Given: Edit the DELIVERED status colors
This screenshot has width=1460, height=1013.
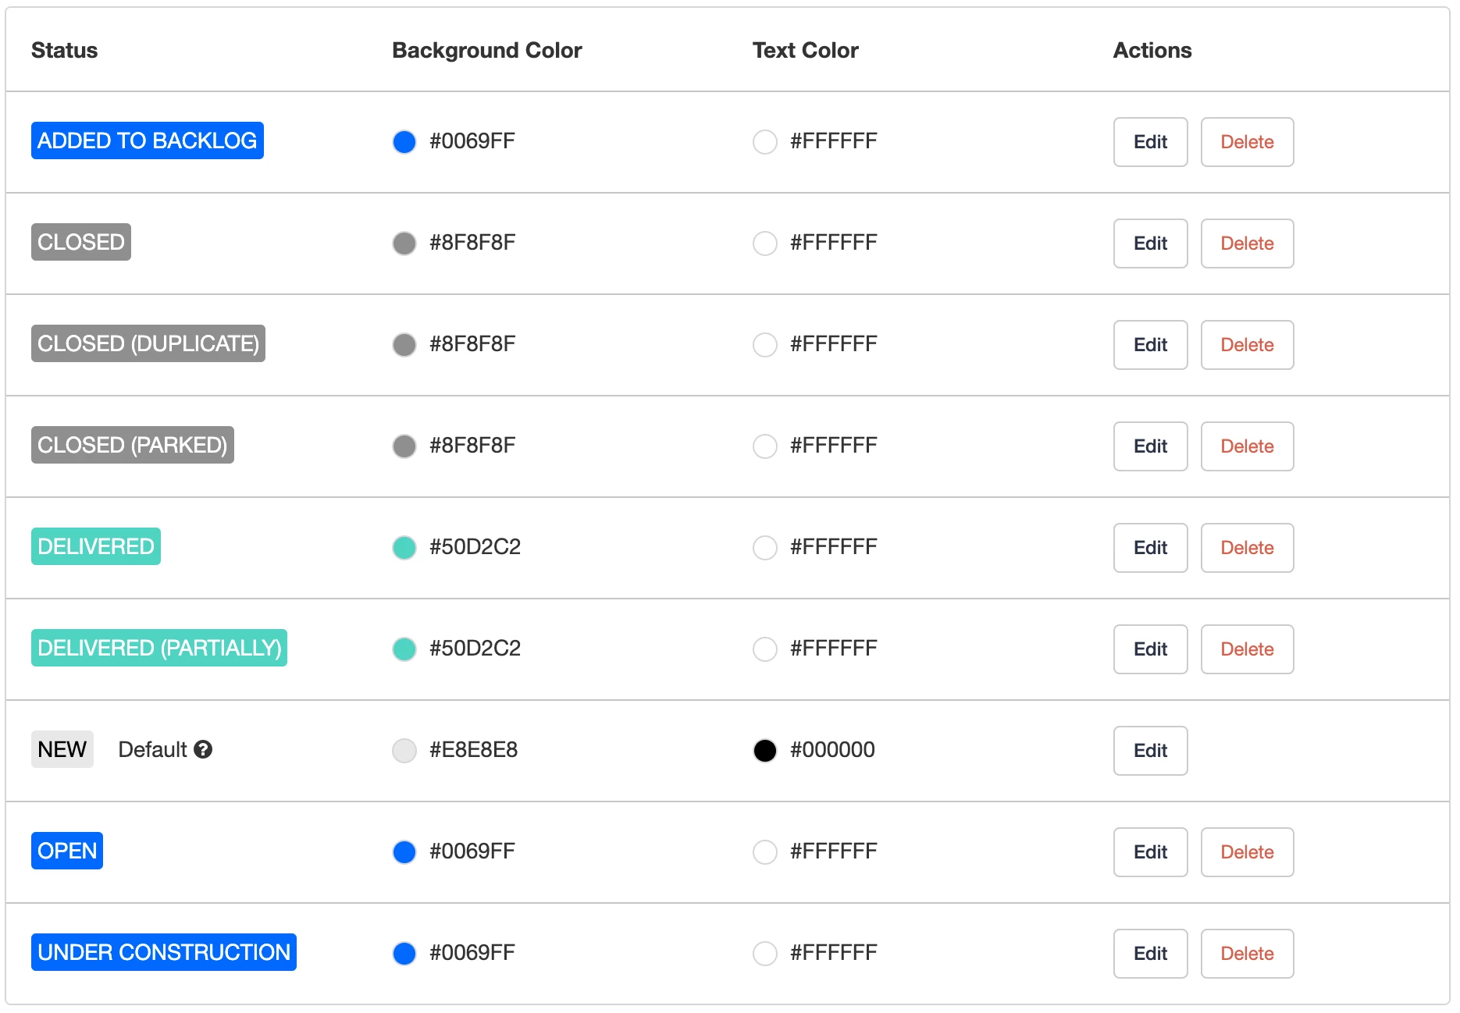Looking at the screenshot, I should 1149,547.
